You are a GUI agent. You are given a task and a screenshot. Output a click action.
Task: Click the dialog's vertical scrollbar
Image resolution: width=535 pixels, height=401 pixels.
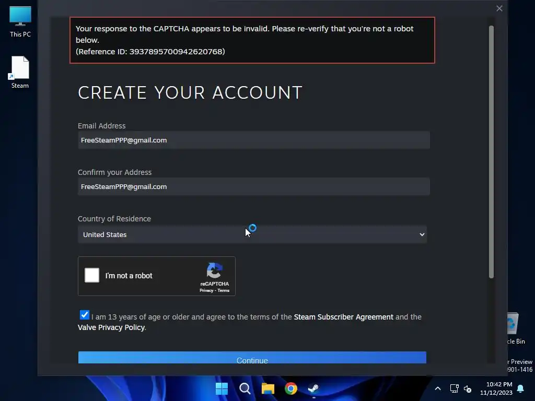(491, 152)
